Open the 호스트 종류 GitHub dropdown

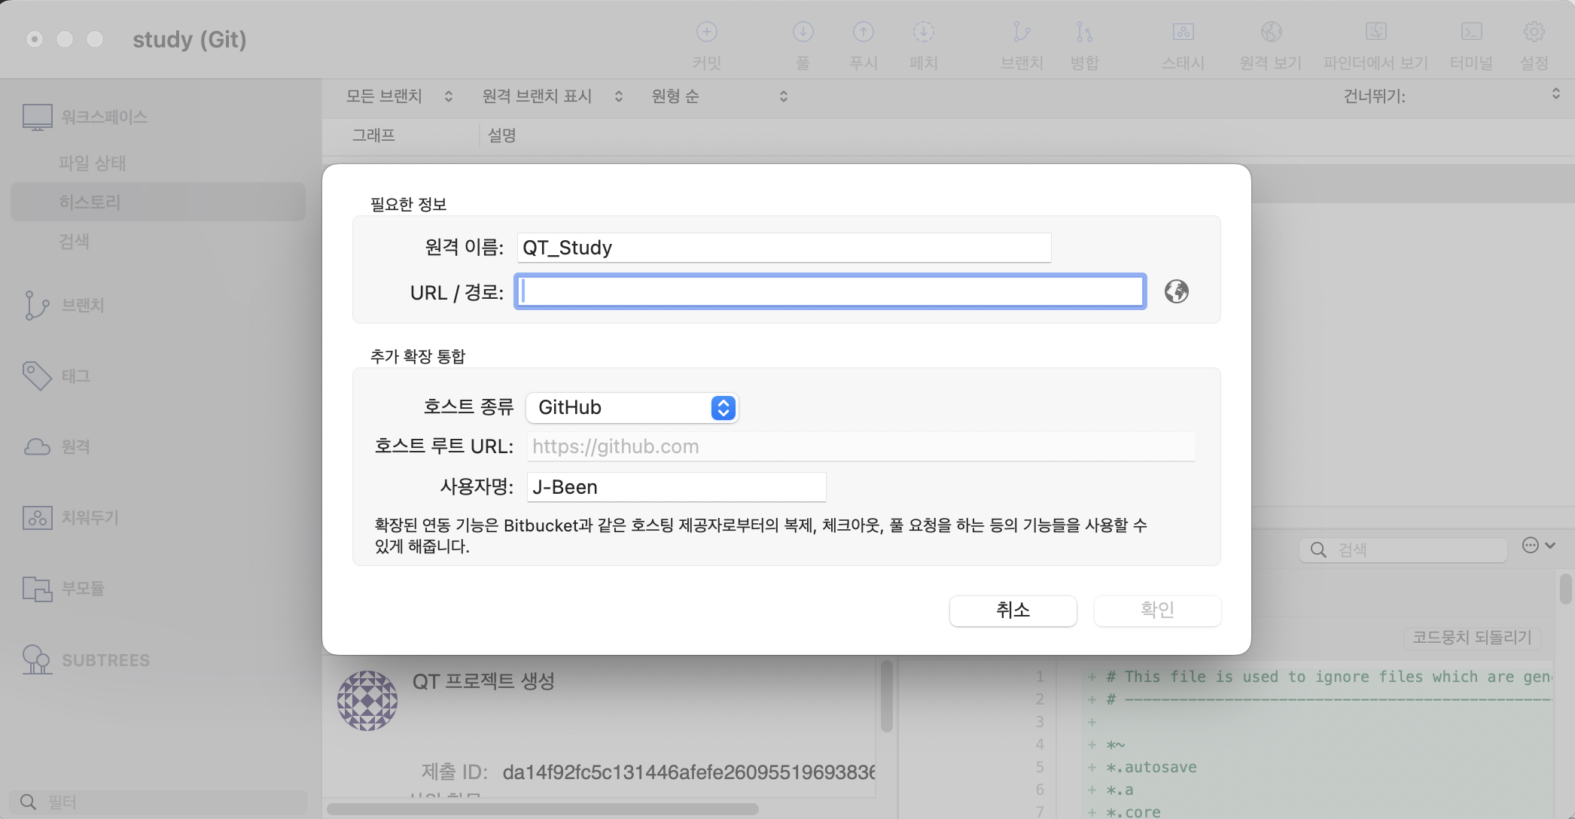632,407
